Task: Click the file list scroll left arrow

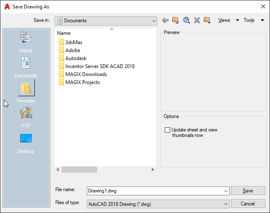Action: 58,170
